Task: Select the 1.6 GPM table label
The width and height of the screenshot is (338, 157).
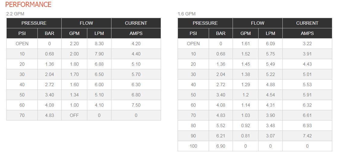Action: click(x=187, y=14)
